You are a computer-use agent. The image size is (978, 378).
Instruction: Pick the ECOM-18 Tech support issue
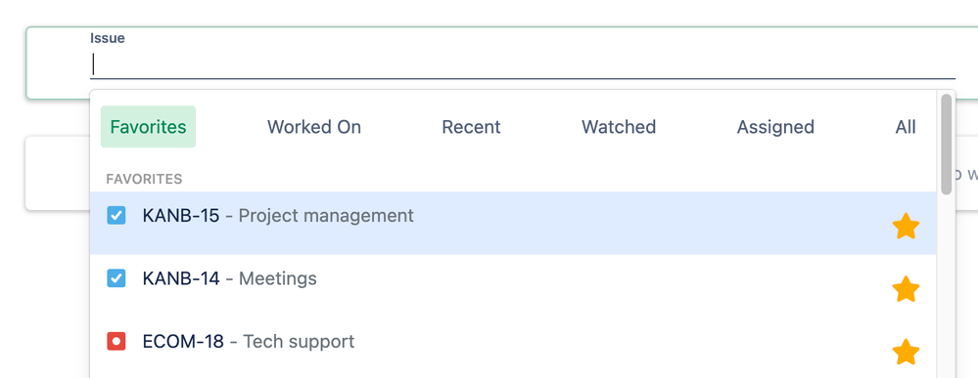click(x=513, y=349)
